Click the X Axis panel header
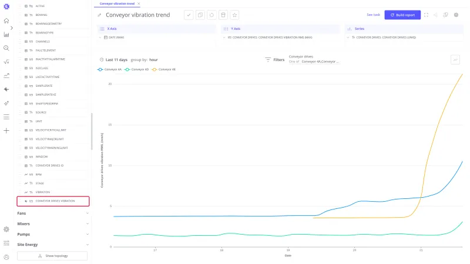This screenshot has width=470, height=264. click(x=156, y=29)
